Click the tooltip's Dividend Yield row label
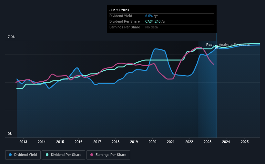 (121, 16)
